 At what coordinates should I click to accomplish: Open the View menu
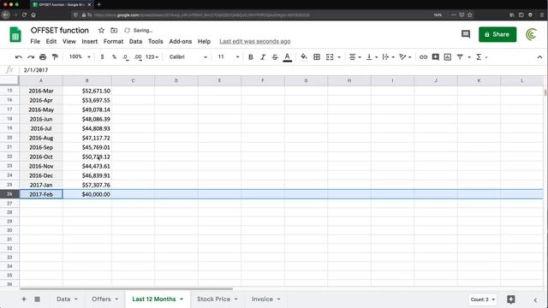pyautogui.click(x=68, y=41)
